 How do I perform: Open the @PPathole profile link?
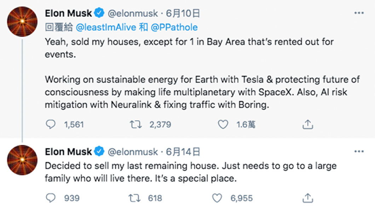point(174,27)
